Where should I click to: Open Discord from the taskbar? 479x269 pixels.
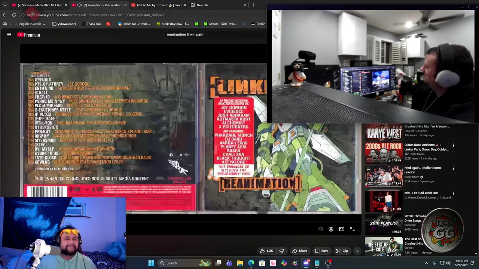tap(306, 263)
